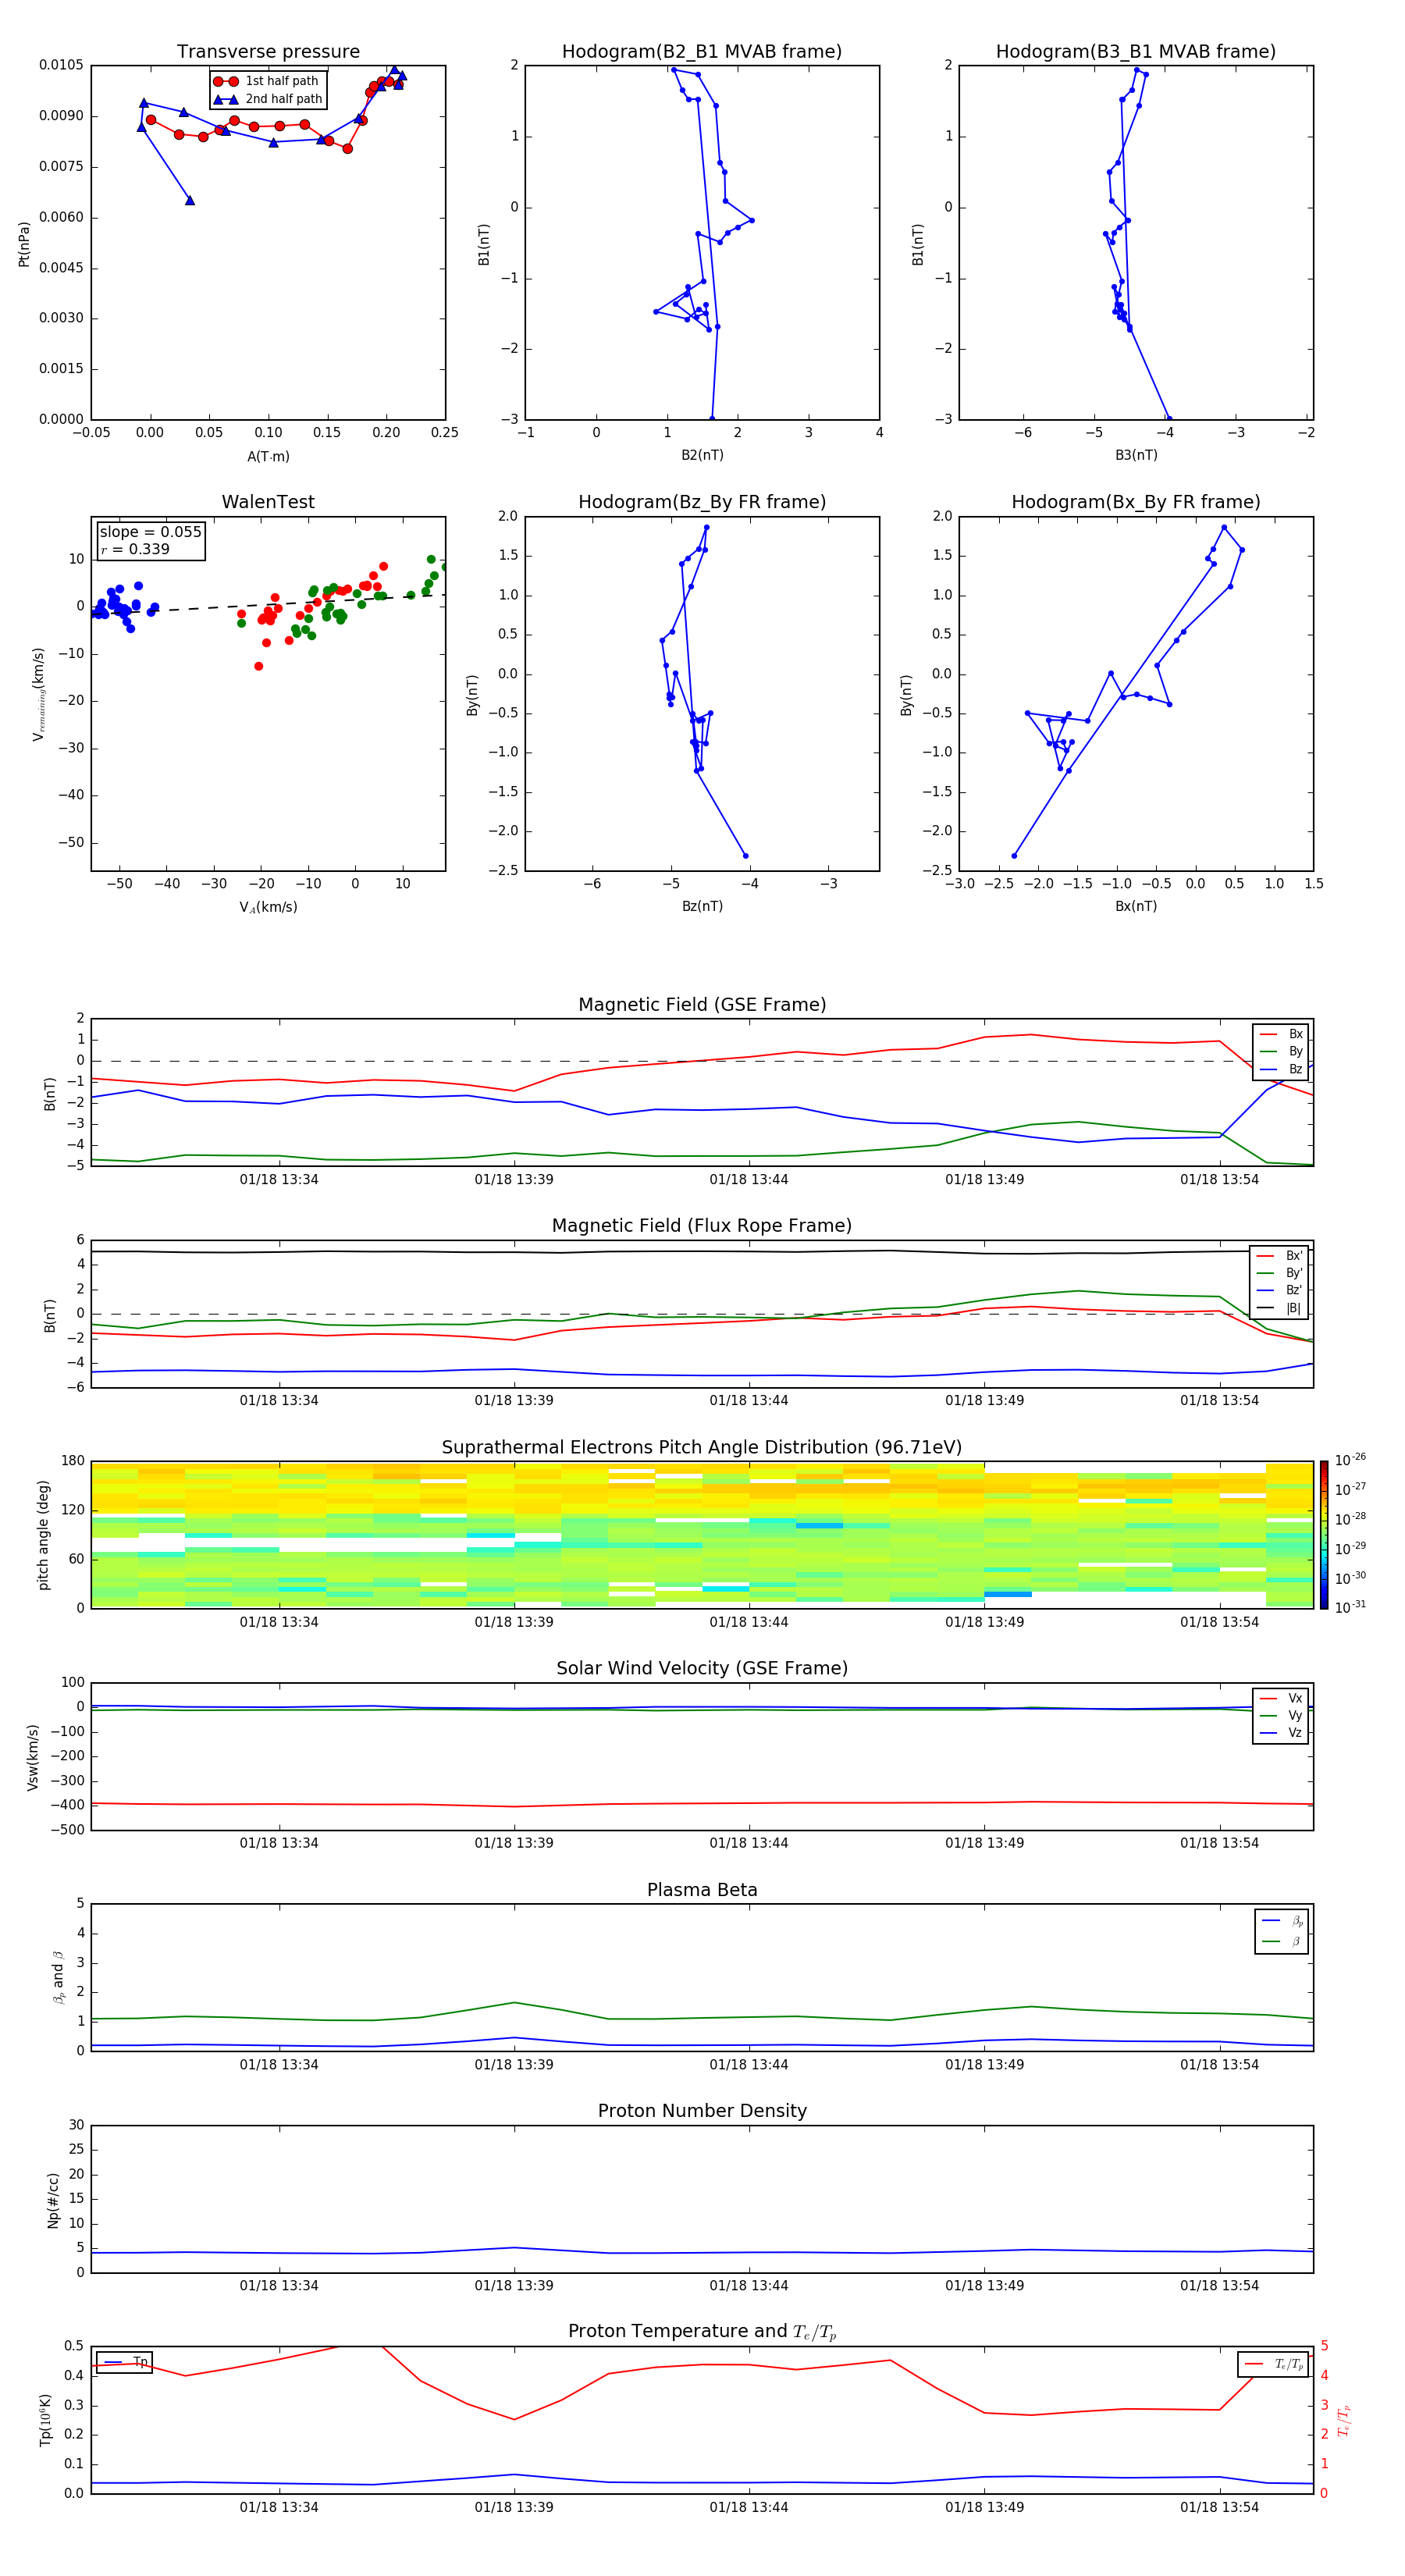Image resolution: width=1405 pixels, height=2576 pixels.
Task: Click 'By' in GSE magnetic field legend
Action: (x=1282, y=1051)
